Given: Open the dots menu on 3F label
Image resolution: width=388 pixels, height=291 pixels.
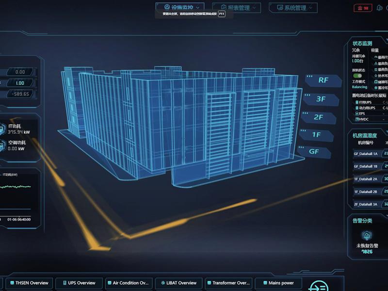Looking at the screenshot, I should [307, 95].
